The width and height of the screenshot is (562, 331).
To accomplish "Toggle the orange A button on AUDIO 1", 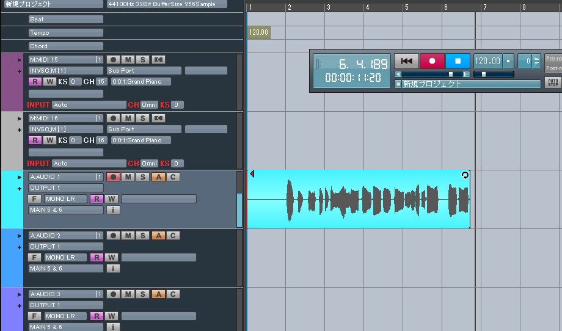I will 158,177.
